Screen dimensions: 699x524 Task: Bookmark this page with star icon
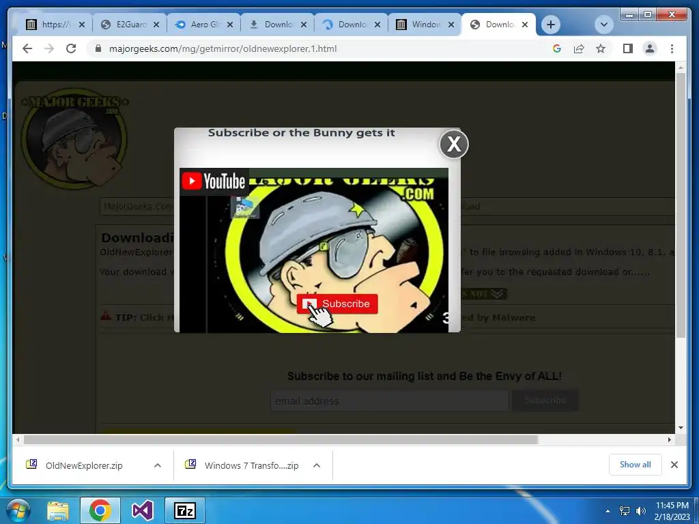pyautogui.click(x=601, y=48)
